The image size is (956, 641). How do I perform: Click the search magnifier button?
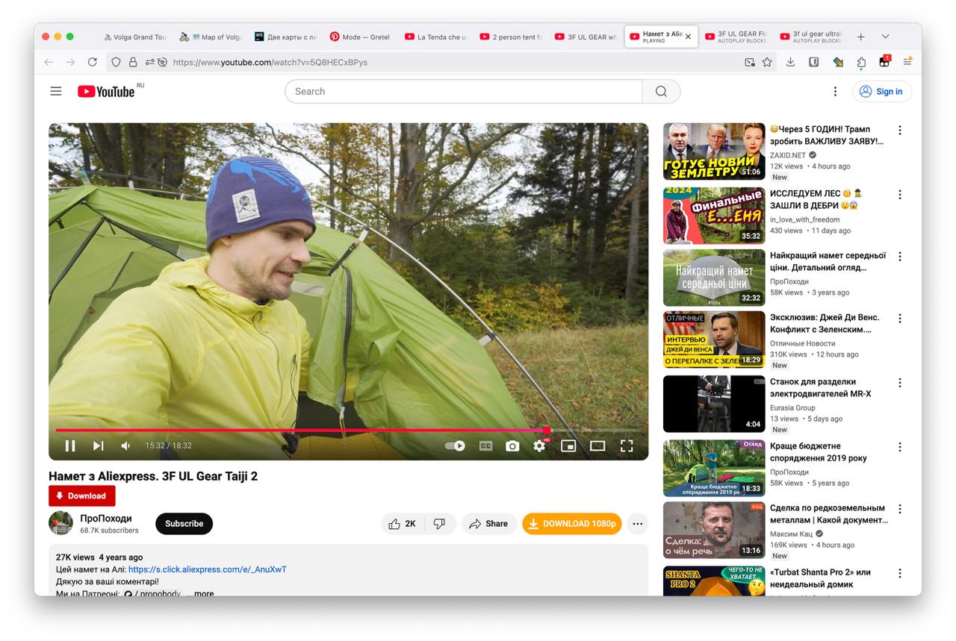point(661,91)
